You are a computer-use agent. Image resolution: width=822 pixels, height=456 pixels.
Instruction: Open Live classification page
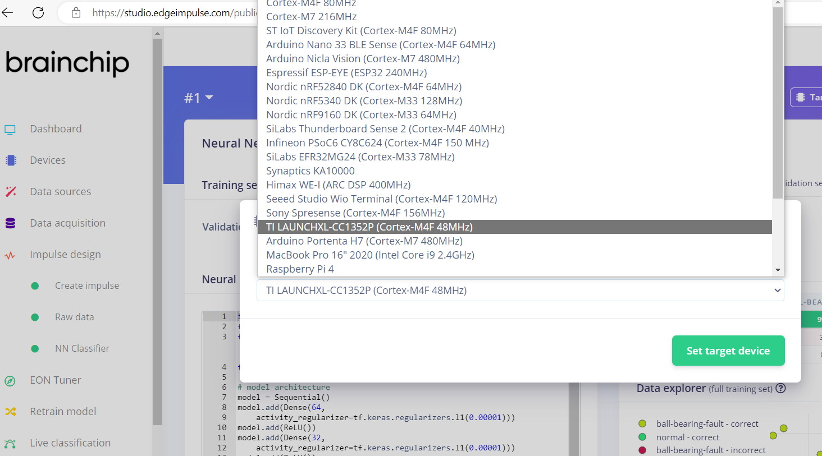click(x=70, y=443)
